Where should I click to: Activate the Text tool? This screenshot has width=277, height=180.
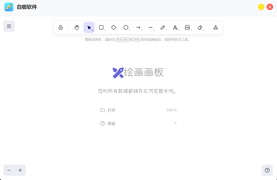point(175,27)
